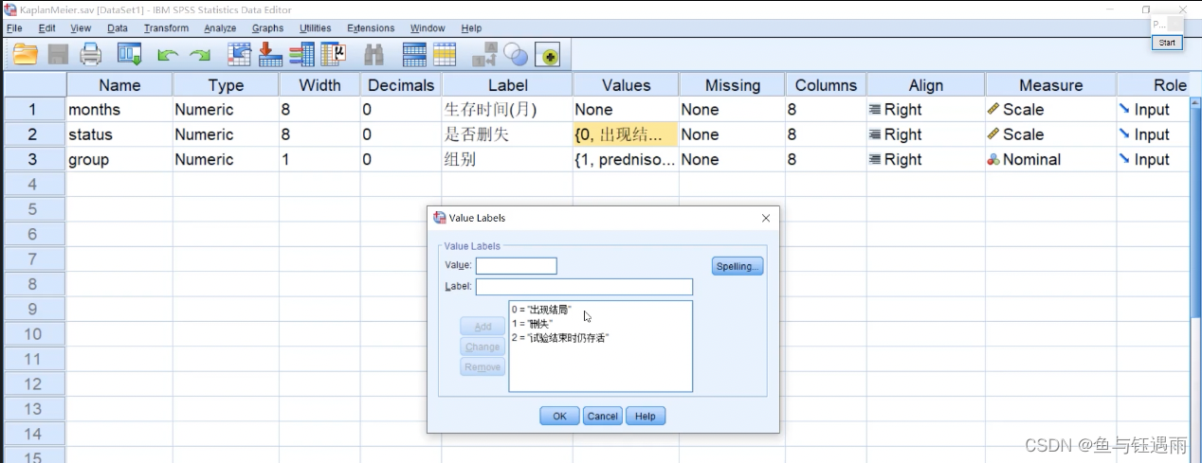Click the Split file icon
1202x463 pixels.
tap(414, 55)
